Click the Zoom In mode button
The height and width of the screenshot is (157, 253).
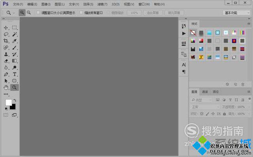point(22,13)
